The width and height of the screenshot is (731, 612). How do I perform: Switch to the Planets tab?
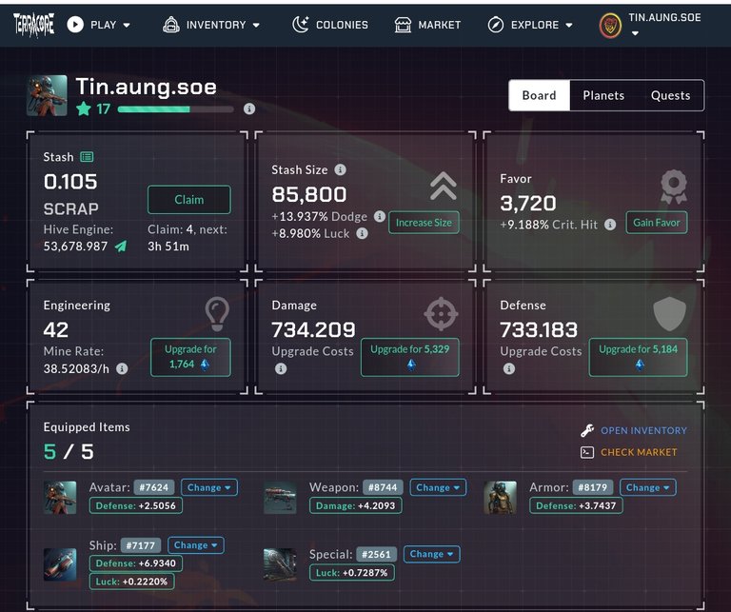click(x=603, y=95)
